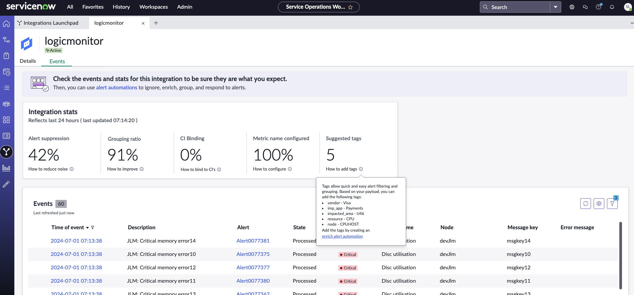Open the help question mark icon
634x295 pixels.
599,7
